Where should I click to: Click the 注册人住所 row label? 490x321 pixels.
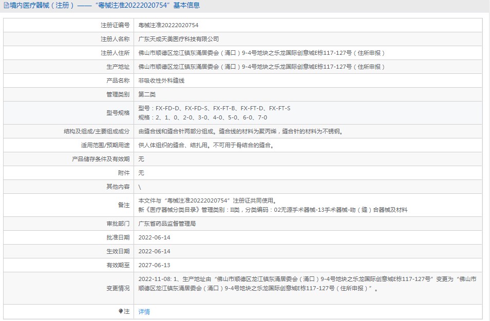point(115,53)
